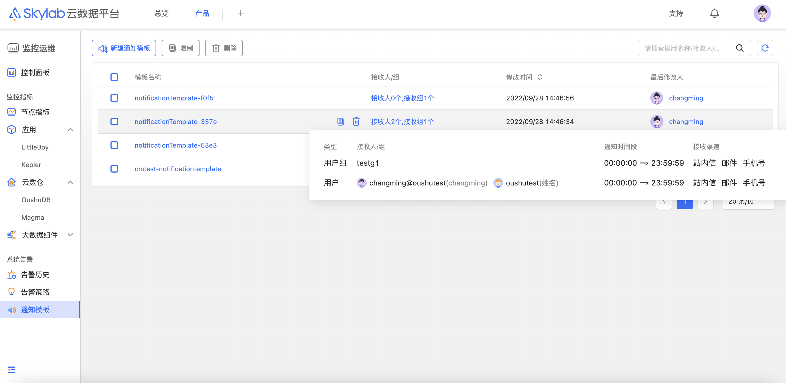
Task: Expand the 大数据组件 sidebar group
Action: (70, 235)
